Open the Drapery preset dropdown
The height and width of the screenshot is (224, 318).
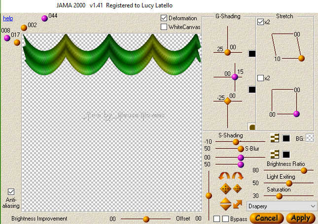283,206
